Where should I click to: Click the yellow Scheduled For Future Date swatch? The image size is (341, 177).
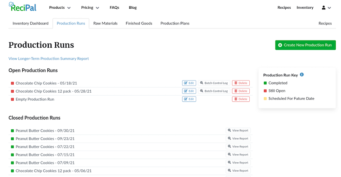point(265,99)
